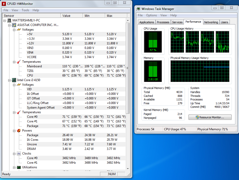Collapse the Clocks group
The height and width of the screenshot is (180, 239).
pyautogui.click(x=14, y=154)
